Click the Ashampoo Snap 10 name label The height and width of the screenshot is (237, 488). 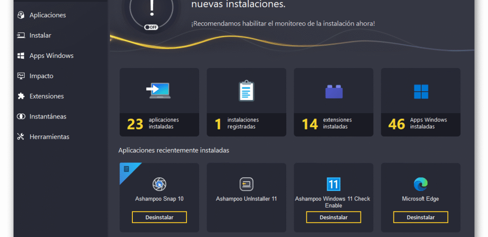(159, 199)
